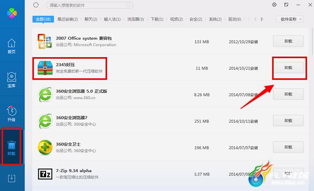Switch to 浏览器(3) tab
This screenshot has height=191, width=314.
136,19
